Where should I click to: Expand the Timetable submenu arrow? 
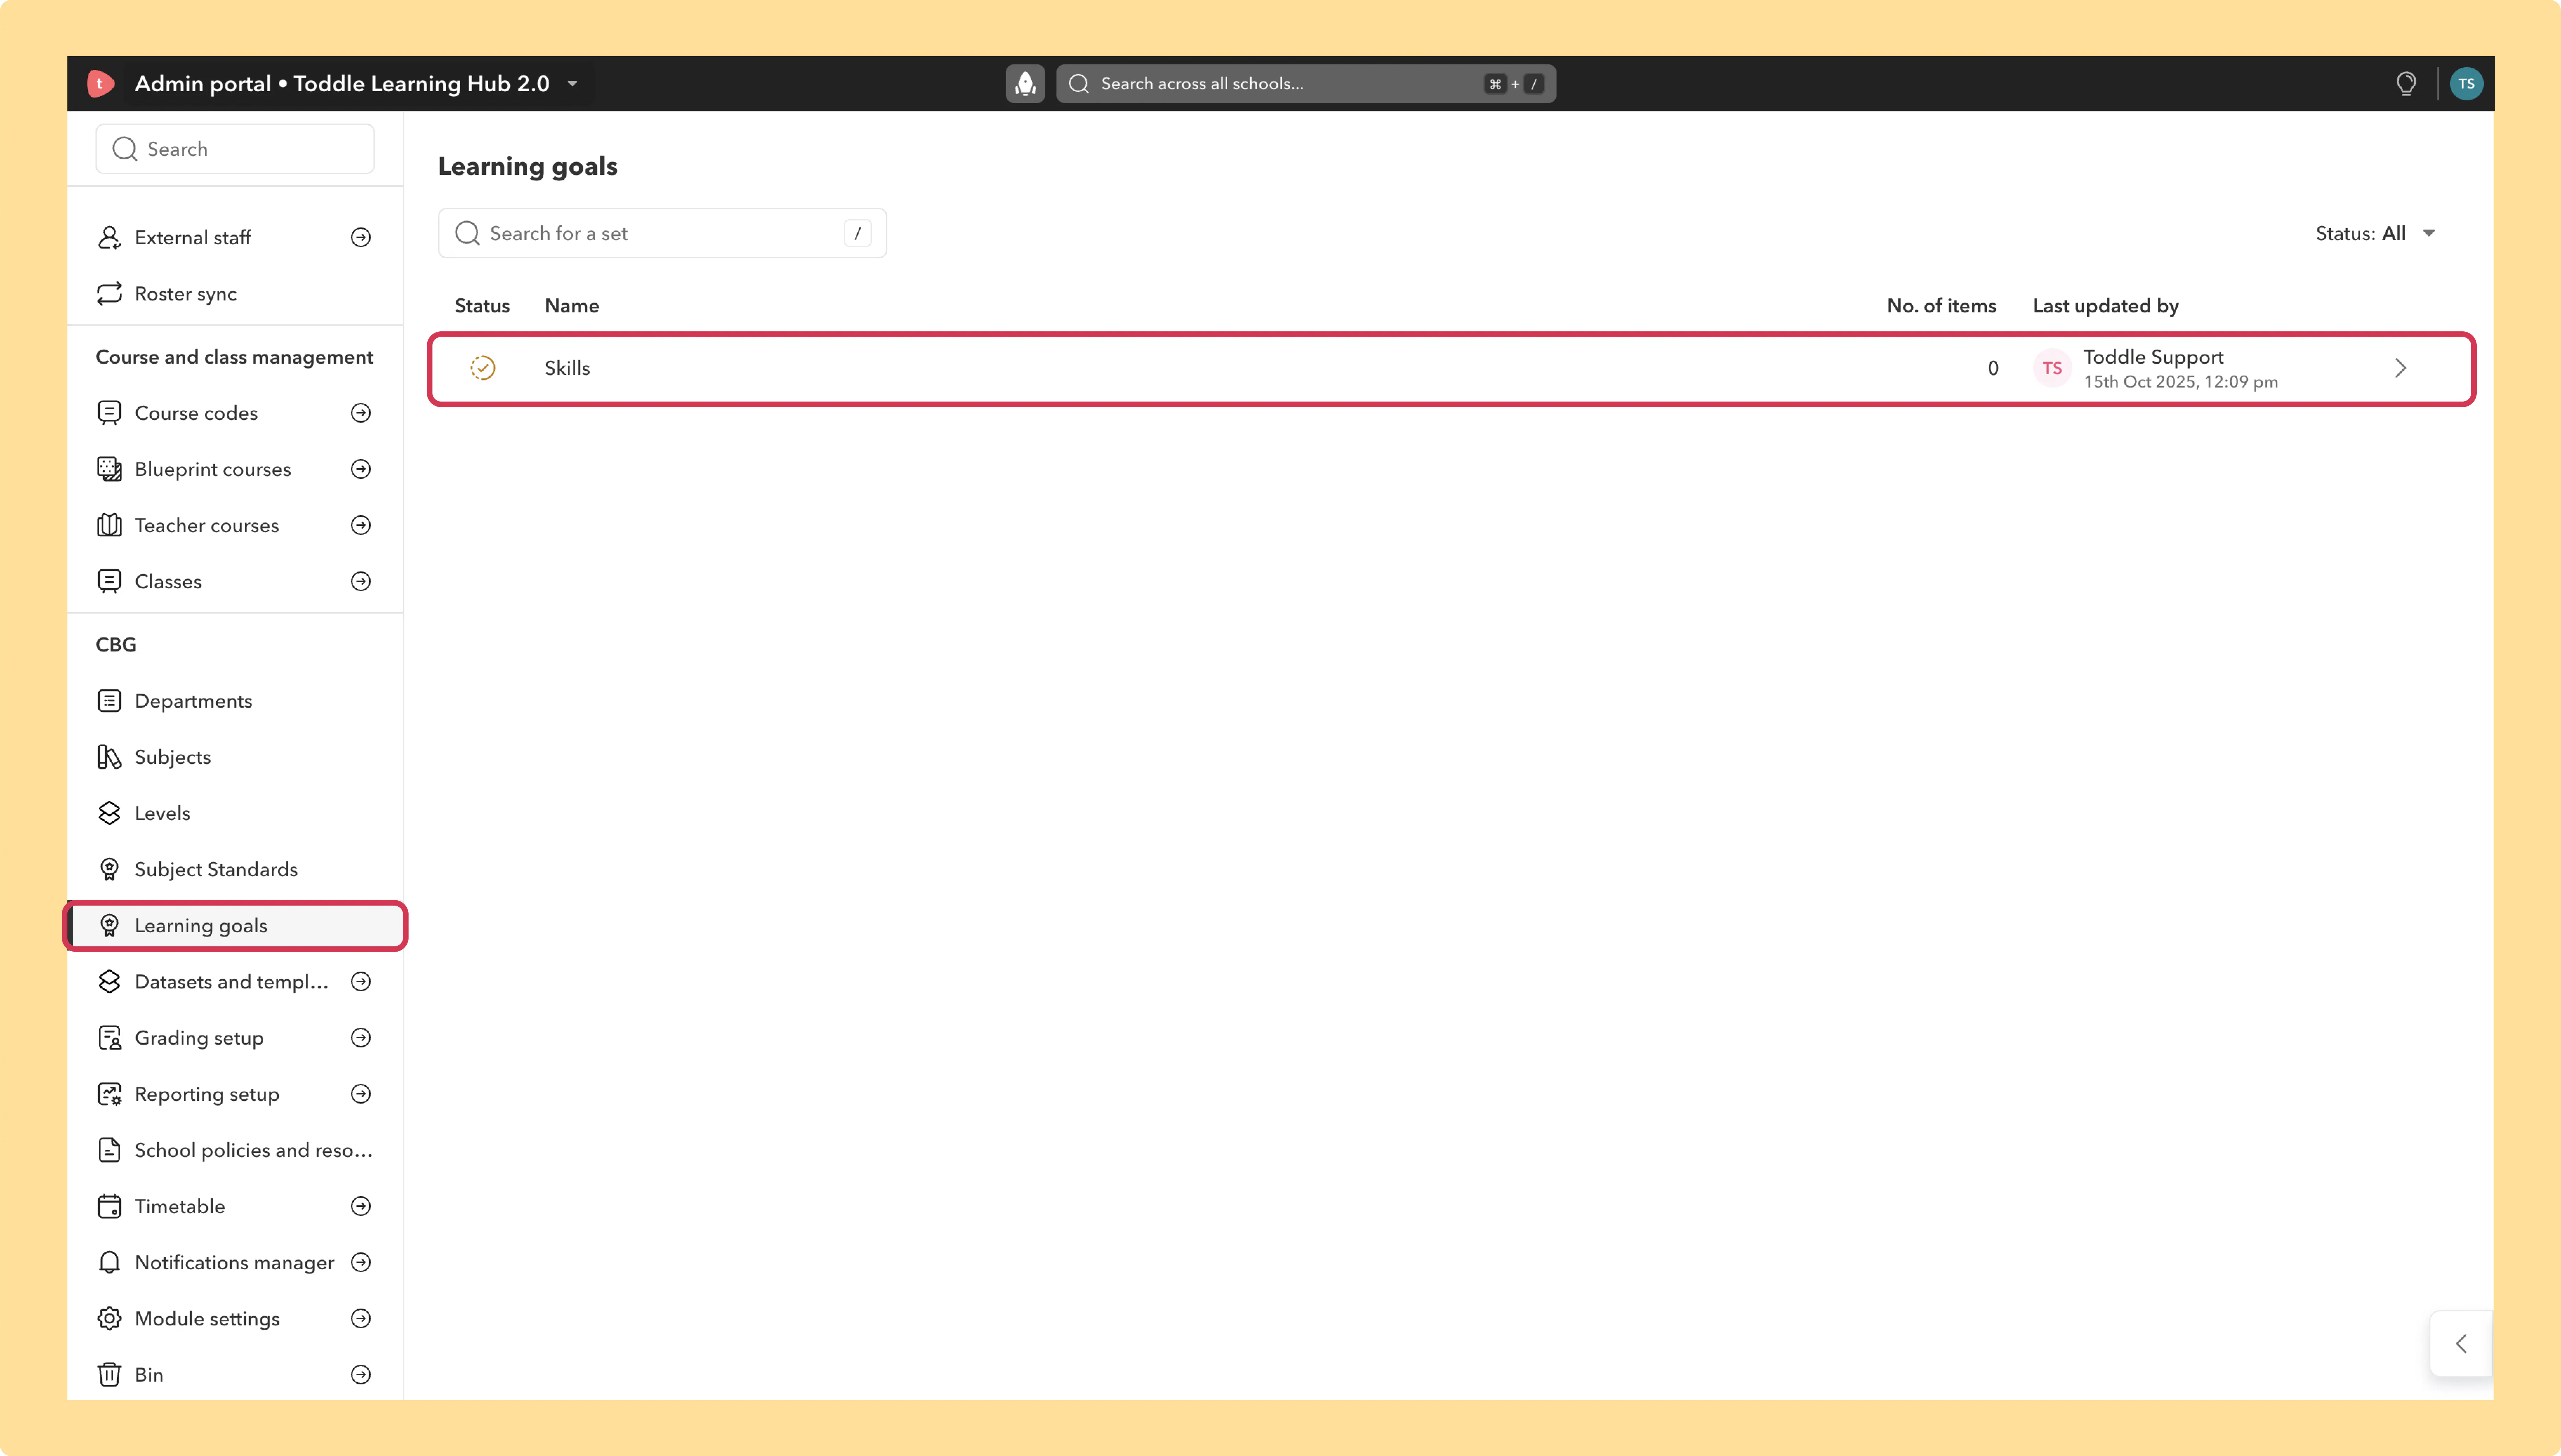click(361, 1206)
